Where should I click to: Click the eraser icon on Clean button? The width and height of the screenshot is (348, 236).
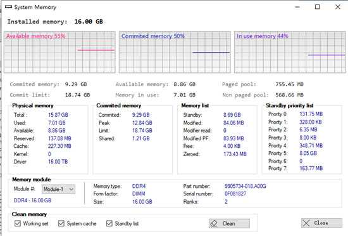pos(214,223)
